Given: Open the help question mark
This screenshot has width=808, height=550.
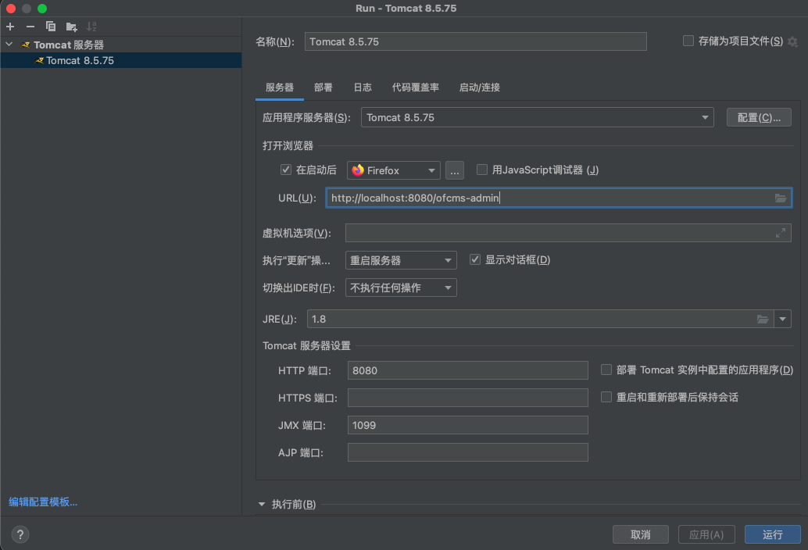Looking at the screenshot, I should [x=20, y=534].
